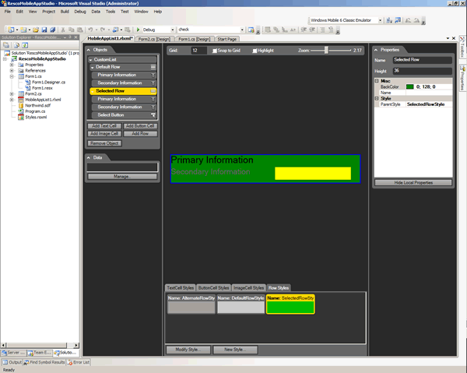Select the AlternateRowStyle thumbnail
Viewport: 467px width, 373px height.
click(191, 304)
